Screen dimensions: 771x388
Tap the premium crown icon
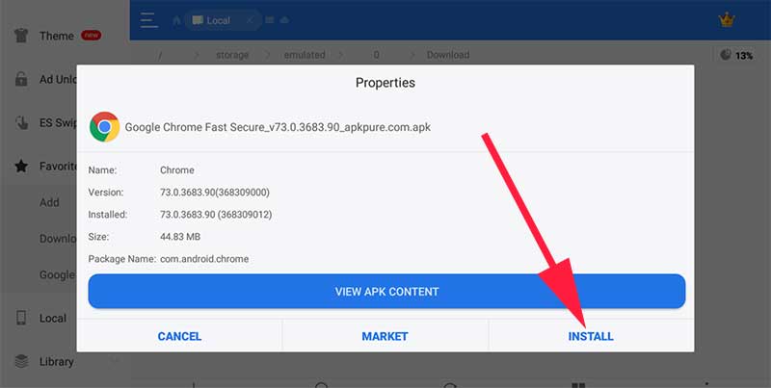pos(727,19)
